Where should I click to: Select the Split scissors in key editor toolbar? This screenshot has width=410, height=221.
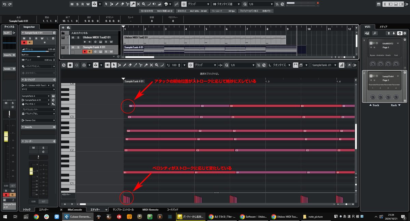pos(141,65)
